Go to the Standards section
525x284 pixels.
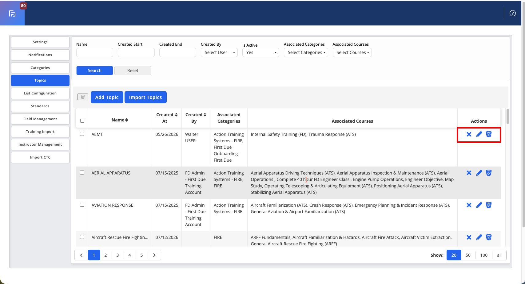(40, 106)
